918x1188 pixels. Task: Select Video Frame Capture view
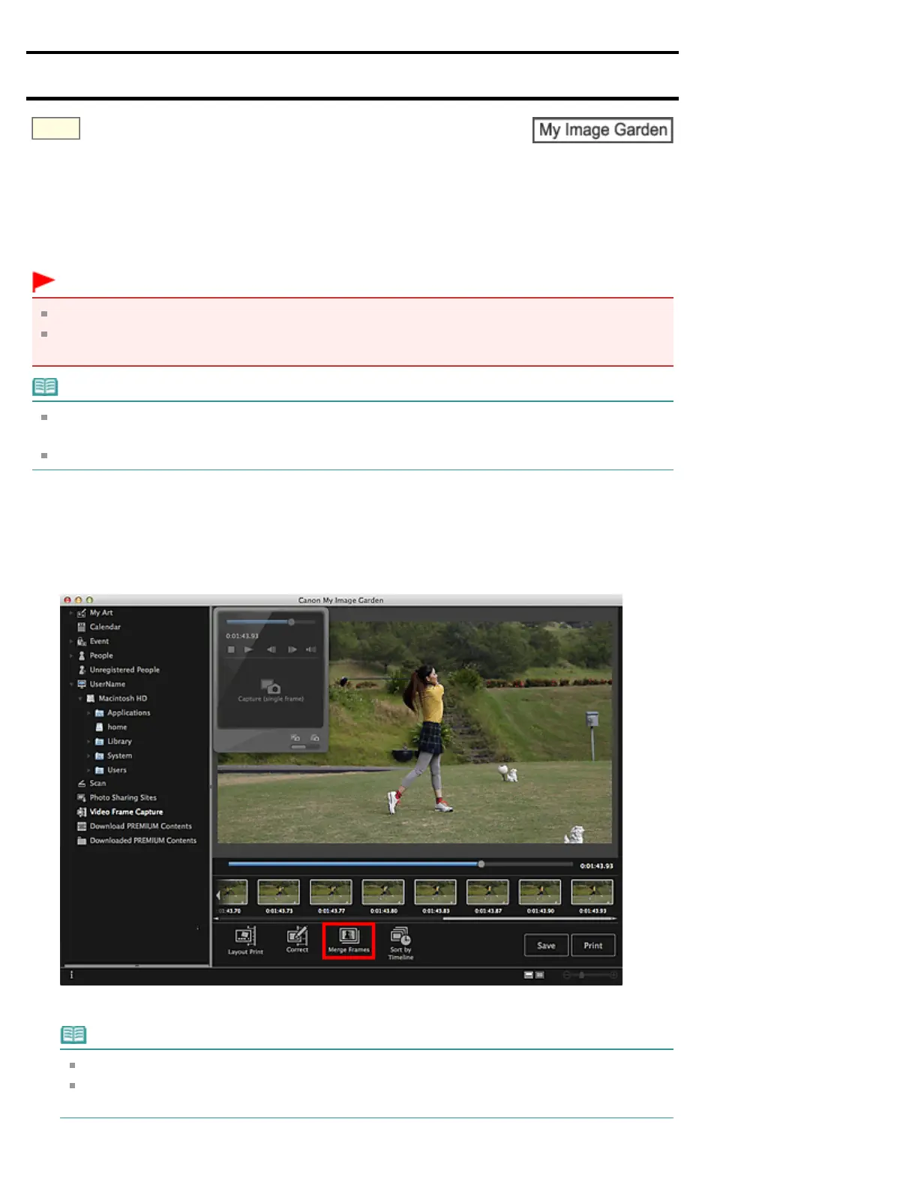click(126, 811)
